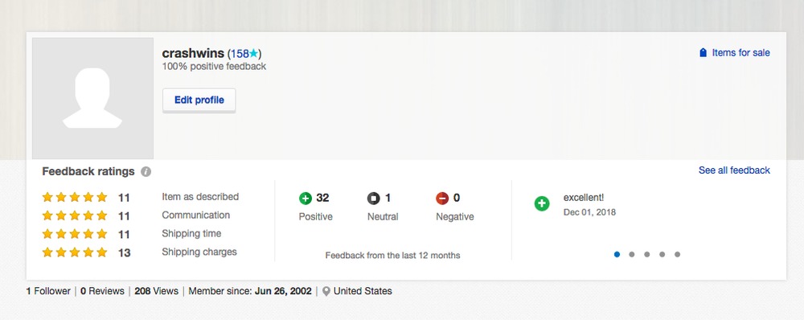Select the third feedback carousel dot
804x320 pixels.
click(647, 254)
